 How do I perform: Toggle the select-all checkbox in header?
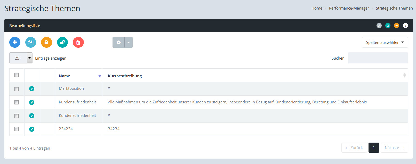coord(17,75)
